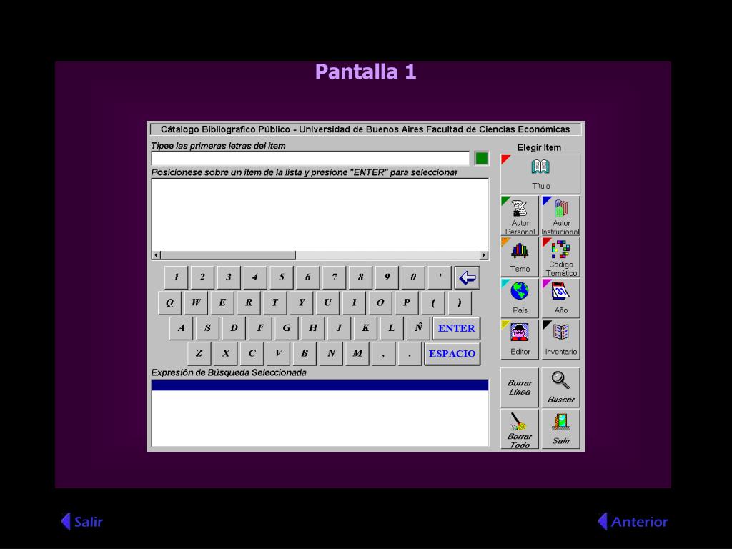732x549 pixels.
Task: Go back with the Anterior link
Action: [x=633, y=521]
